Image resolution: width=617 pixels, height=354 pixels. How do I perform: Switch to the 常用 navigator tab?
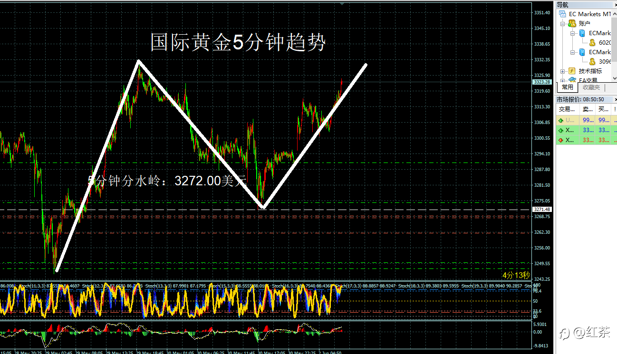coord(567,87)
